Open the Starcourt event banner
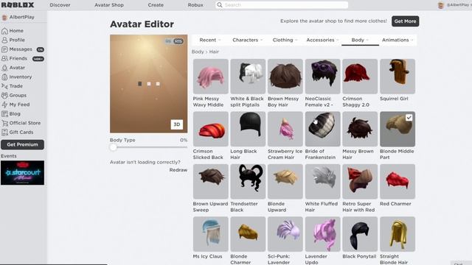Screen dimensions: 472x265 tap(23, 173)
